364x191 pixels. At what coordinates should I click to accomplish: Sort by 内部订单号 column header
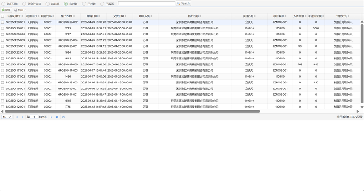(15, 16)
